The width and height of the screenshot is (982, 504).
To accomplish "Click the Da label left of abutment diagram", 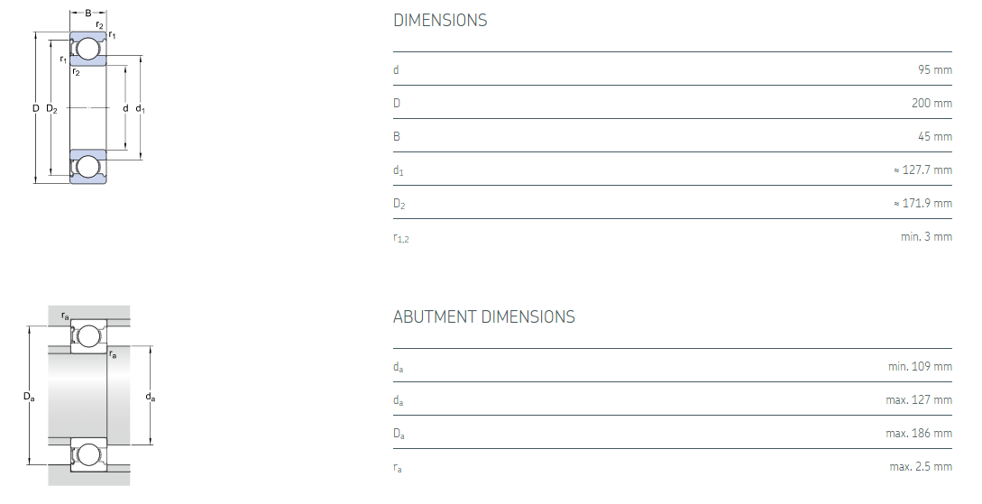I will [29, 398].
